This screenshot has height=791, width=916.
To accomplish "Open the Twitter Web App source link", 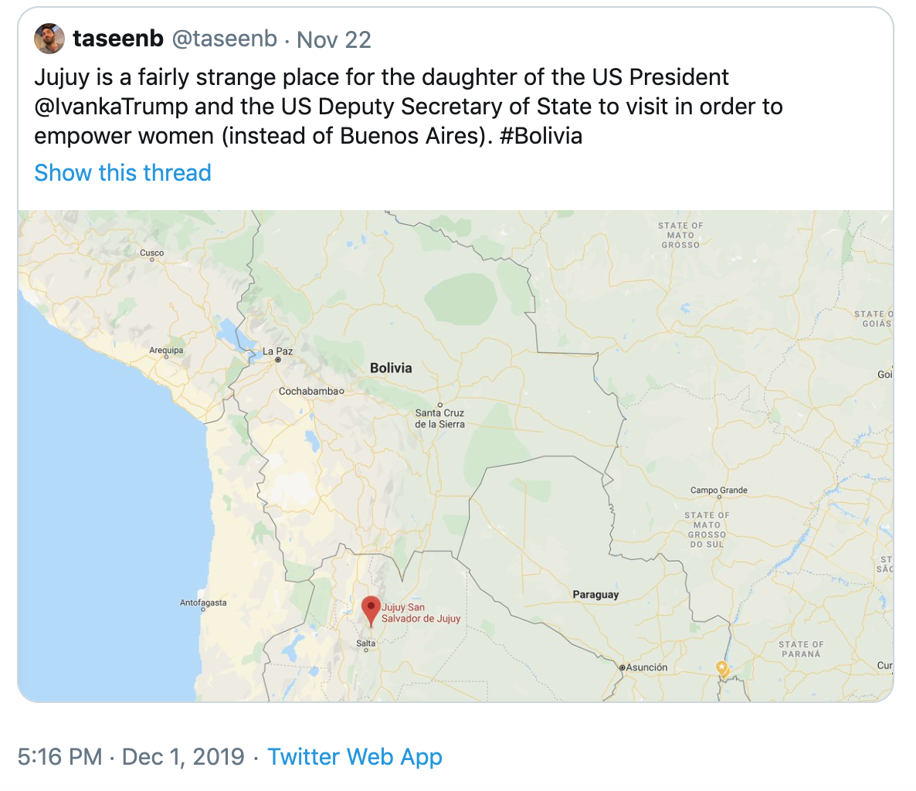I will 355,756.
